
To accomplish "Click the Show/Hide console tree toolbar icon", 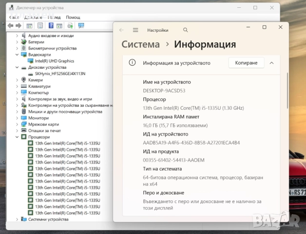I will click(x=29, y=26).
